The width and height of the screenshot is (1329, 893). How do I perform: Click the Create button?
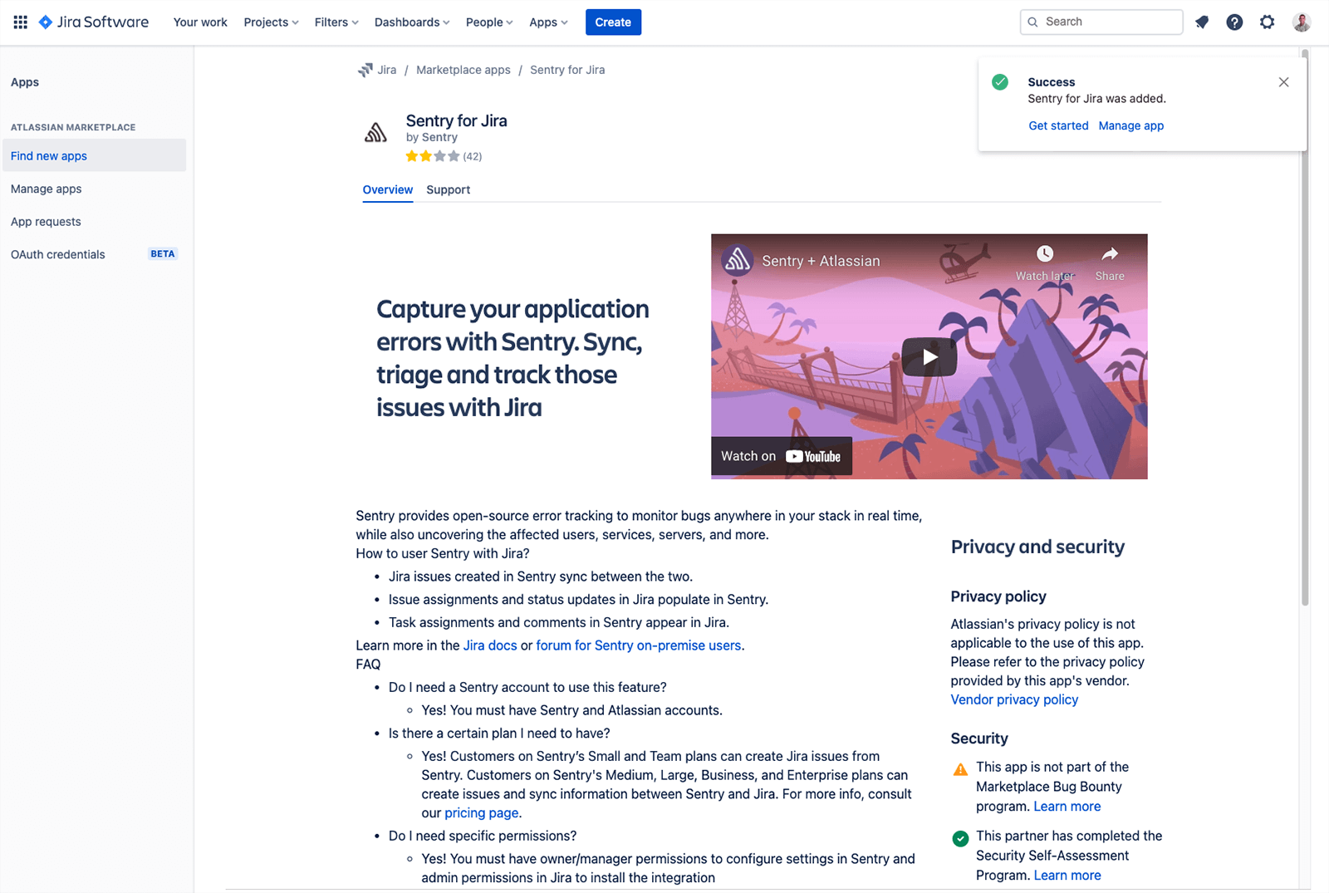[x=613, y=22]
